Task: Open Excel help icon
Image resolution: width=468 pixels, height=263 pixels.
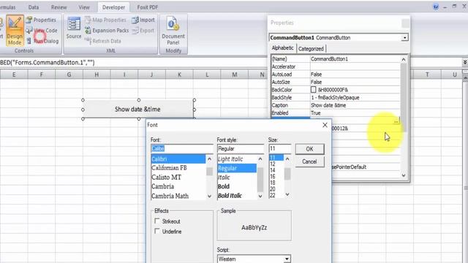Action: (436, 7)
